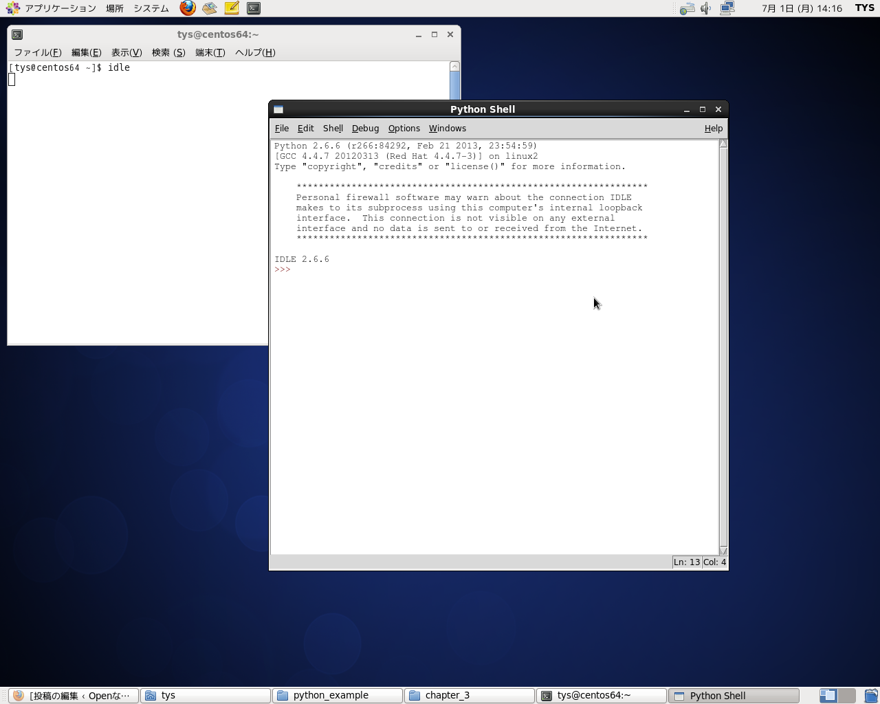Image resolution: width=880 pixels, height=704 pixels.
Task: Open the 場所 places menu
Action: tap(115, 8)
